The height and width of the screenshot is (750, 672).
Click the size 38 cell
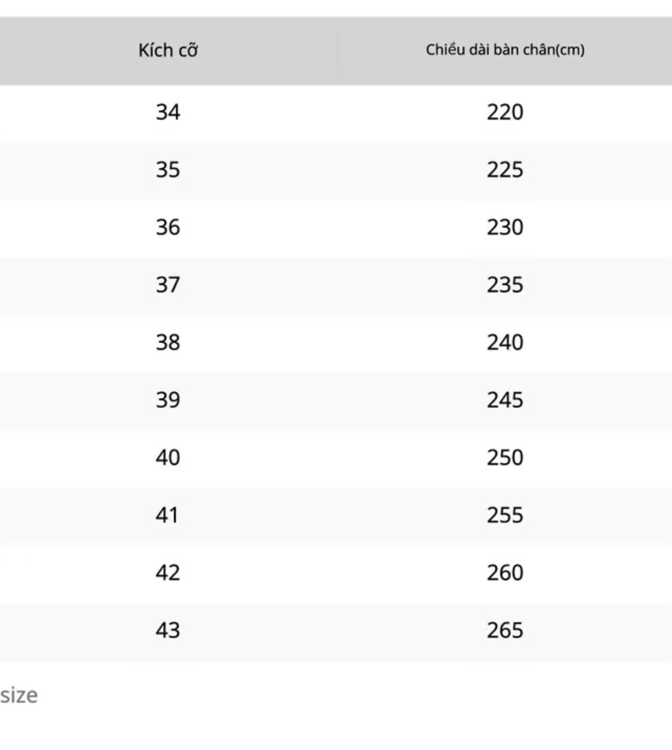tap(168, 342)
